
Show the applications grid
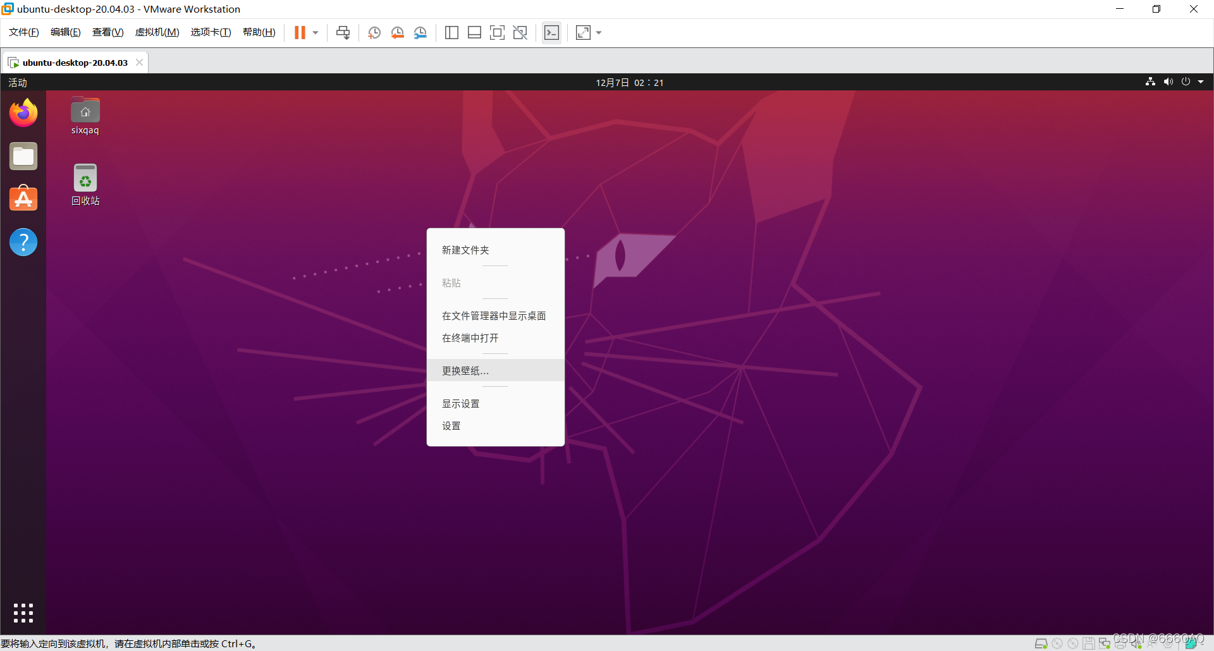pyautogui.click(x=23, y=612)
